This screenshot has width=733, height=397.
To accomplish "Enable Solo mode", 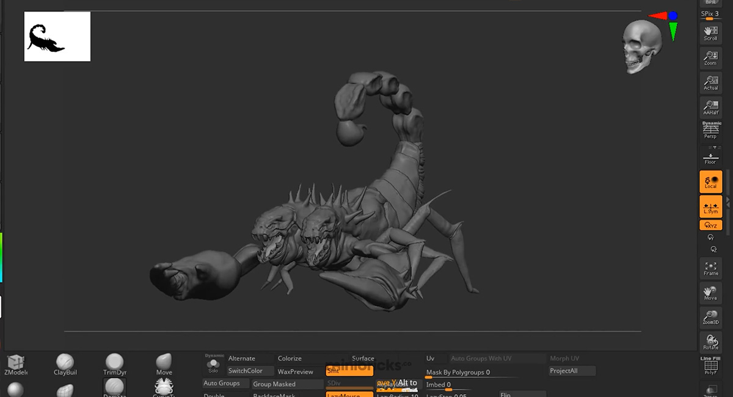I will (x=213, y=365).
